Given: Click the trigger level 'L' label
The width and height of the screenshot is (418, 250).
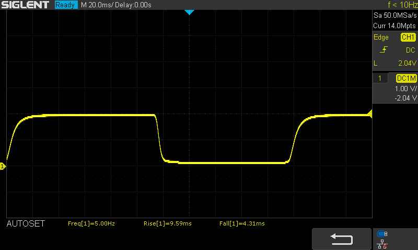Looking at the screenshot, I should coord(376,63).
